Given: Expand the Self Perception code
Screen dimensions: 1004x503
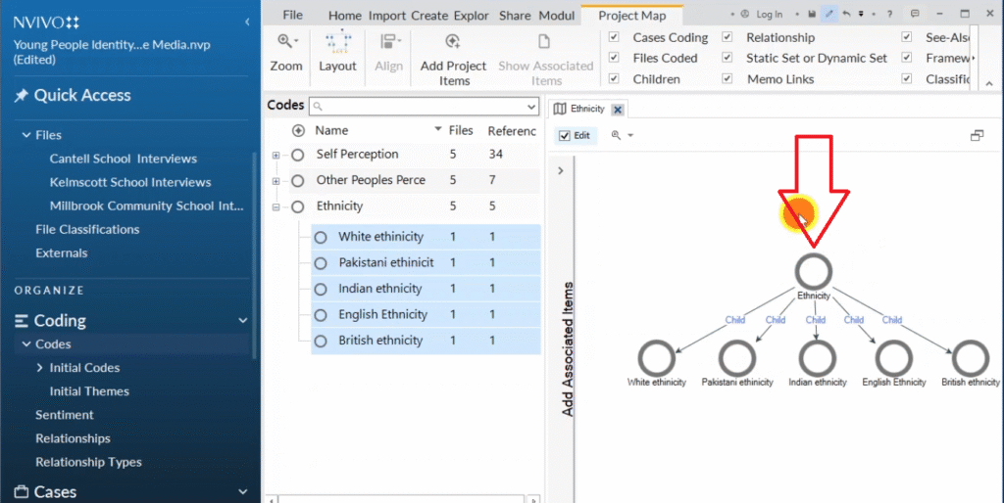Looking at the screenshot, I should click(276, 155).
